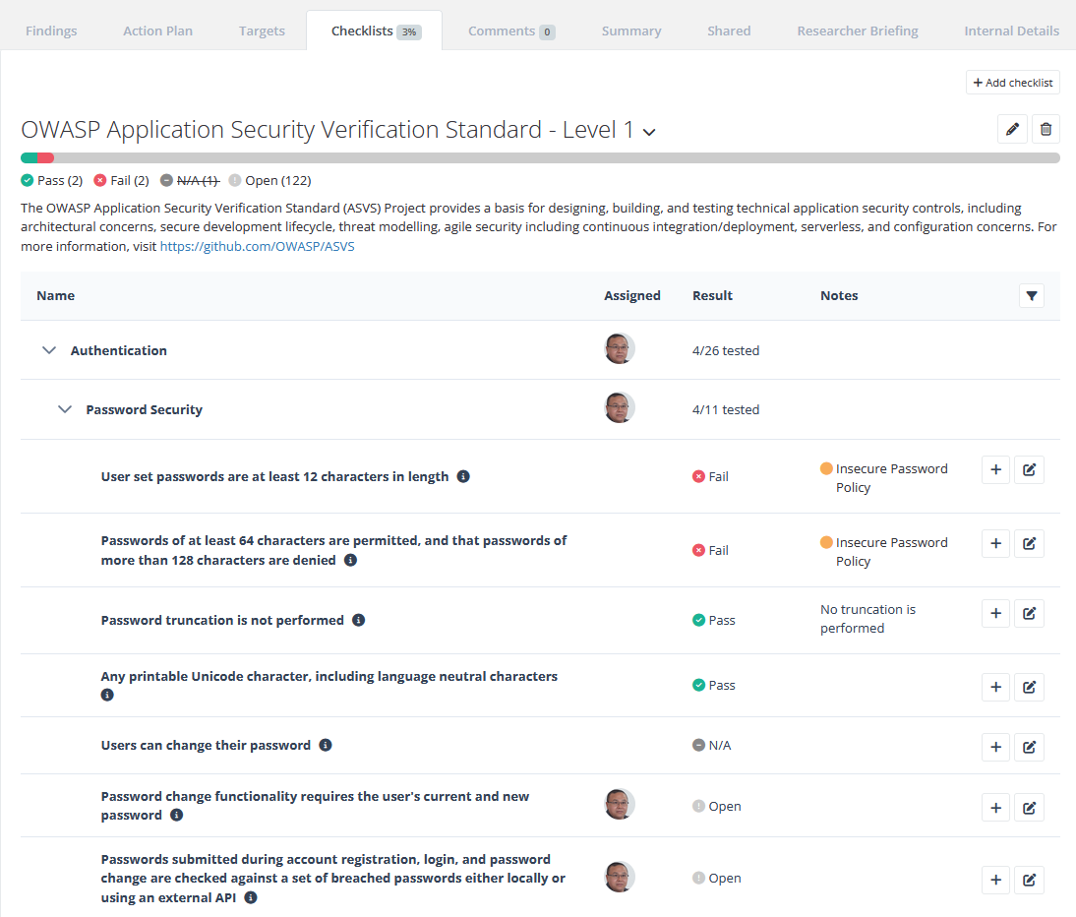Click avatar on current and new password row
1076x917 pixels.
point(619,805)
